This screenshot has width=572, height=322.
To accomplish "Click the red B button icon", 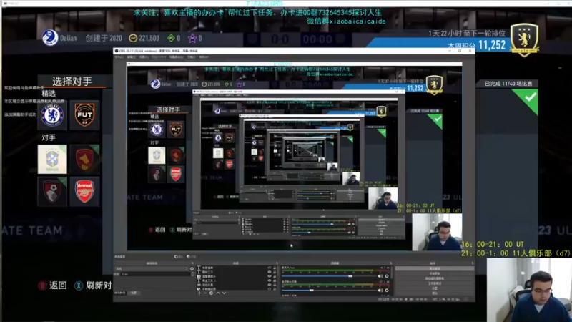I will (x=42, y=286).
